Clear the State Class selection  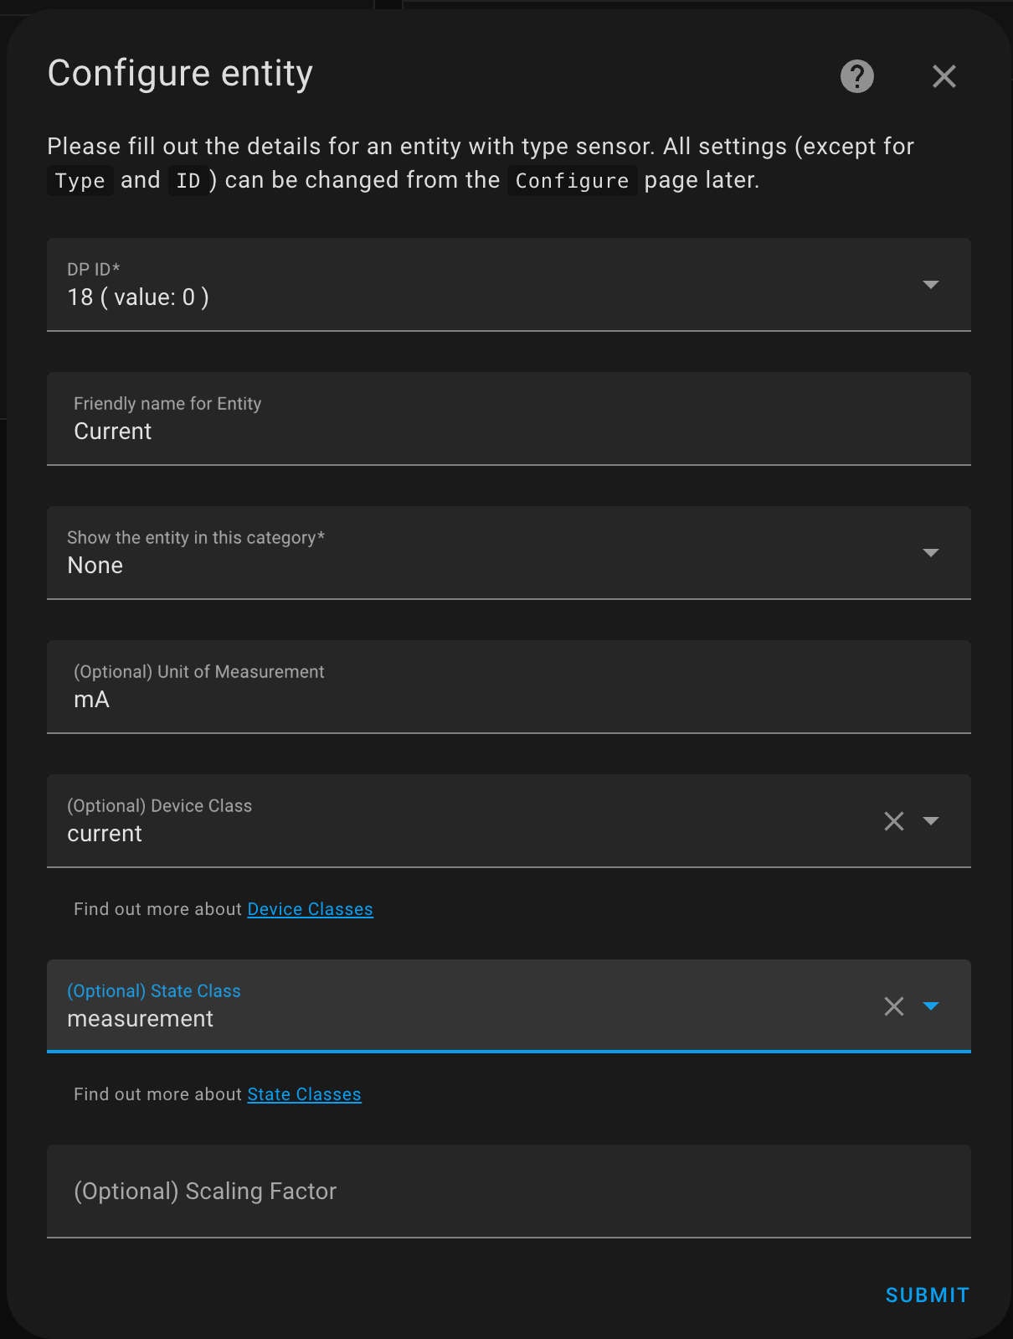point(894,1006)
